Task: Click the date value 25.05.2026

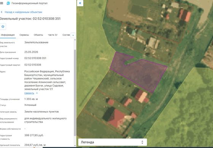Action: (31, 52)
